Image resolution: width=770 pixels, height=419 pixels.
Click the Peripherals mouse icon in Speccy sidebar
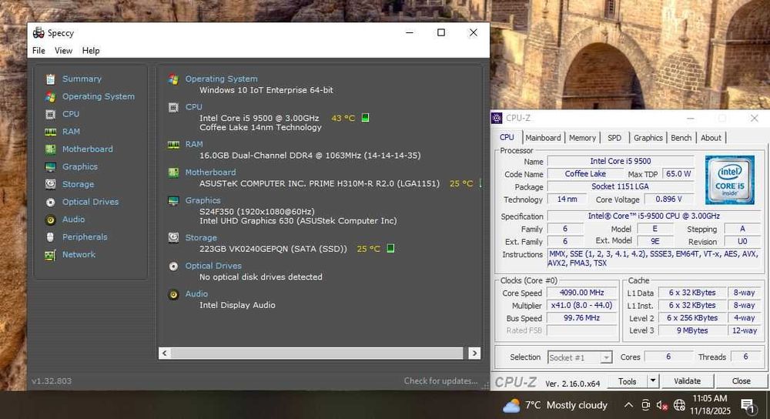[x=50, y=237]
